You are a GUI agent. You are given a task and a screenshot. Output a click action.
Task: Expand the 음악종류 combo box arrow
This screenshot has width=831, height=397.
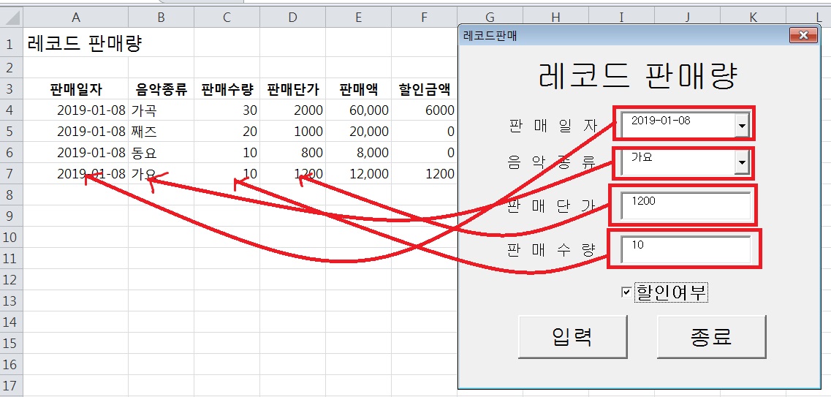(x=742, y=163)
